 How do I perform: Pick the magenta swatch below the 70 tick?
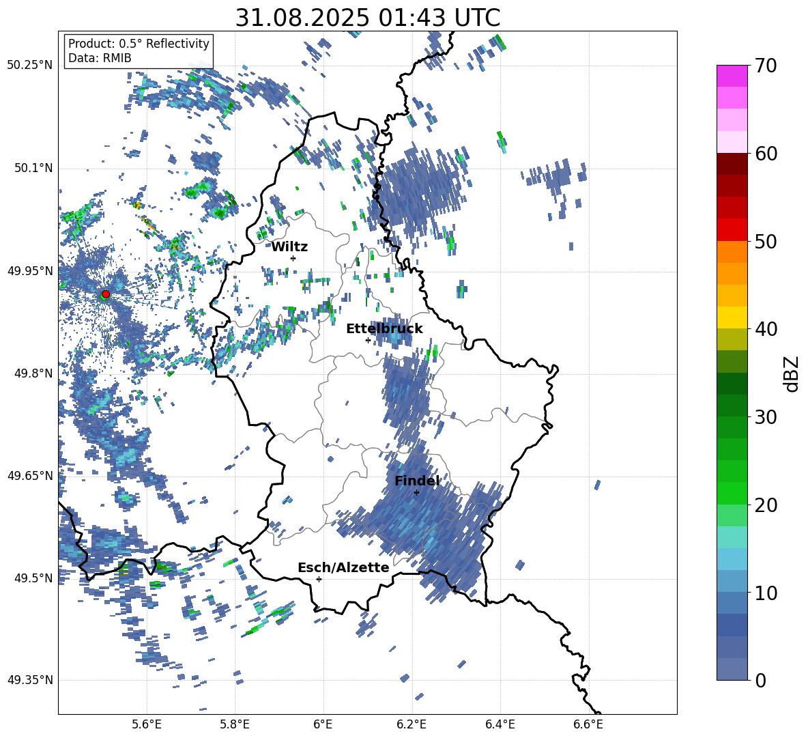click(732, 76)
